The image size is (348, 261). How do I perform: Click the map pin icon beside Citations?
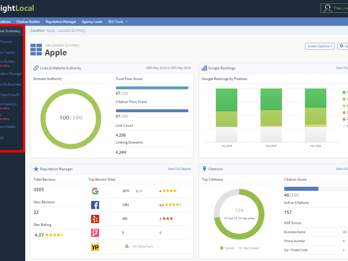coord(204,169)
